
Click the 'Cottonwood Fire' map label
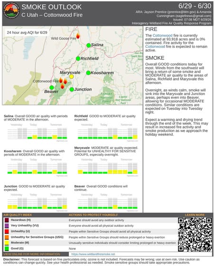tap(46, 81)
